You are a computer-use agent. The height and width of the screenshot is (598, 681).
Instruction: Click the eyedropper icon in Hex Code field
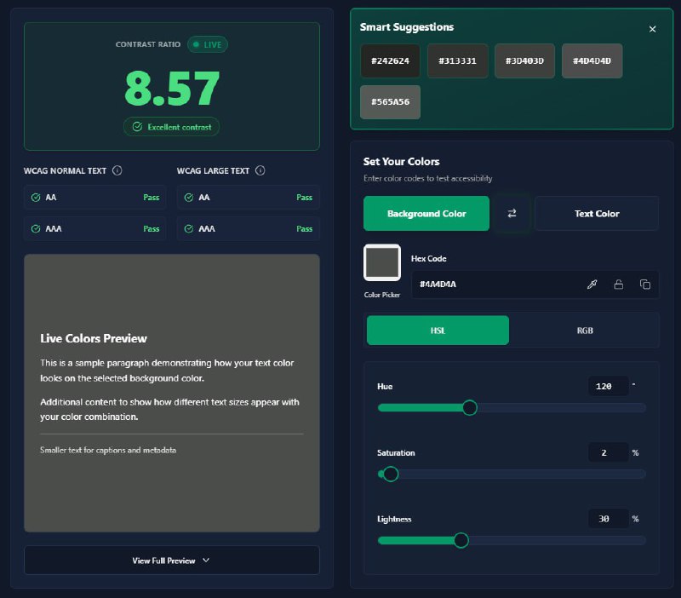(x=592, y=285)
